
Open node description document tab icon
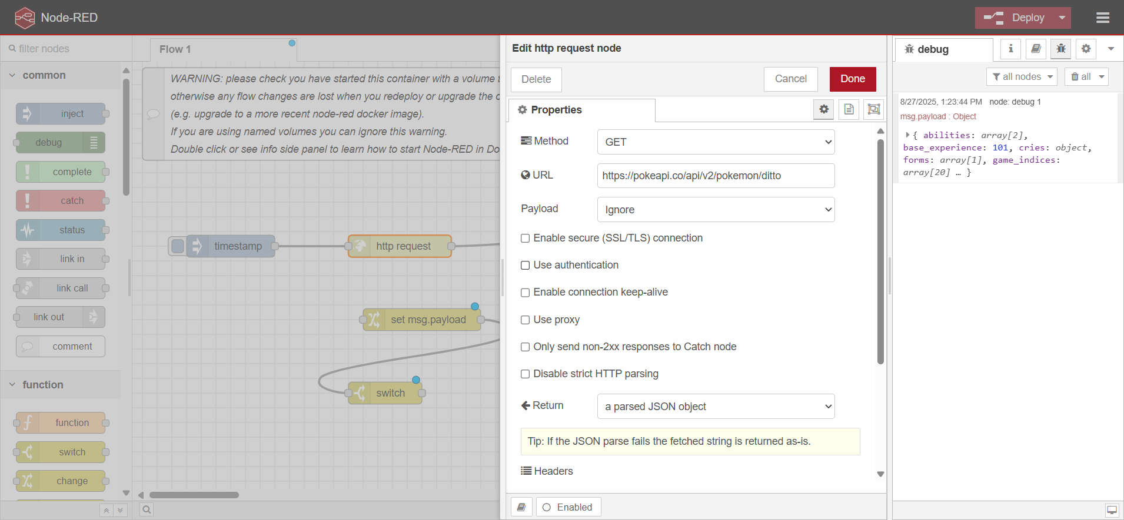pos(849,109)
